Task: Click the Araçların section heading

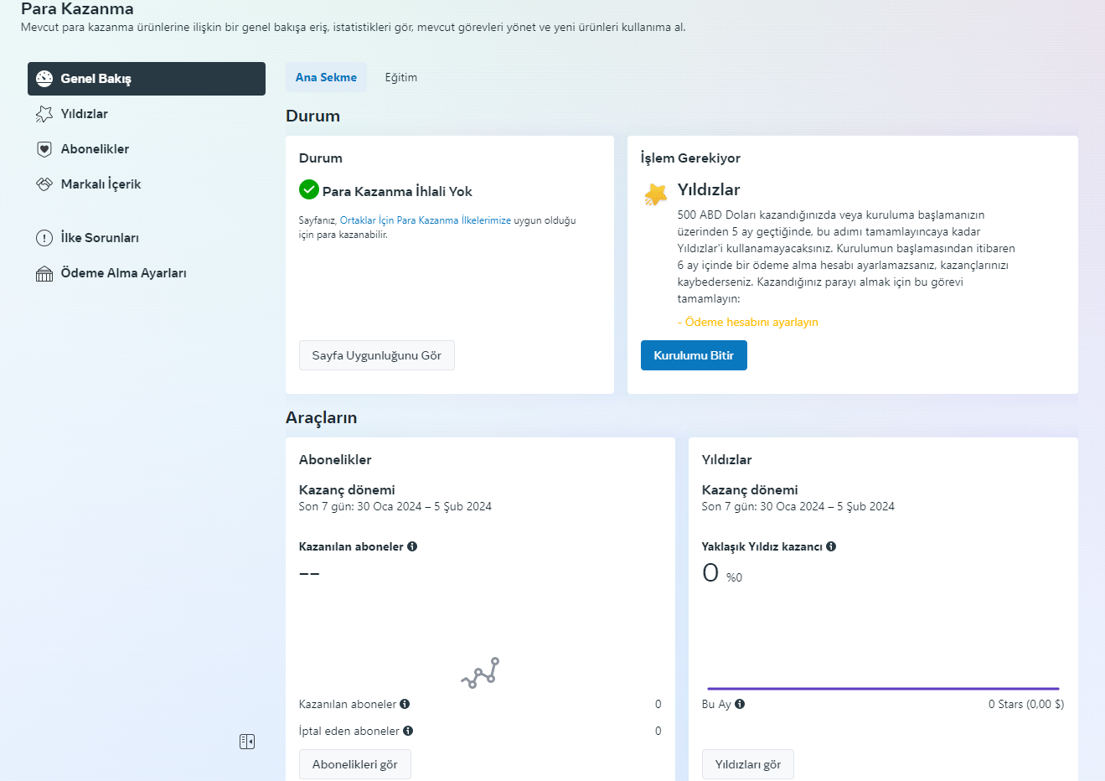Action: tap(321, 417)
